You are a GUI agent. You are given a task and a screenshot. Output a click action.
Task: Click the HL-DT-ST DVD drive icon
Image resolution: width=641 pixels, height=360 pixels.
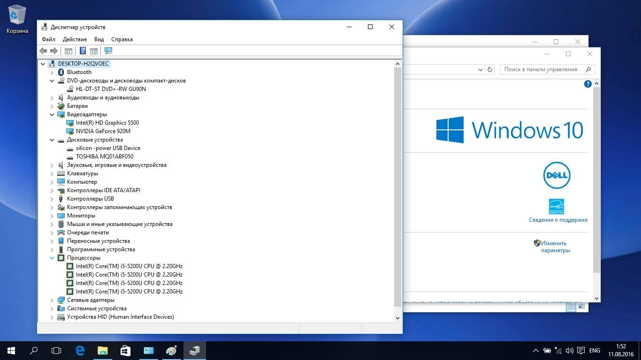tap(70, 89)
